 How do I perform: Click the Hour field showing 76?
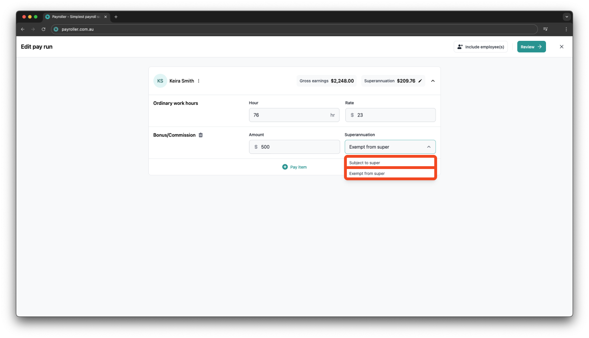click(x=294, y=115)
